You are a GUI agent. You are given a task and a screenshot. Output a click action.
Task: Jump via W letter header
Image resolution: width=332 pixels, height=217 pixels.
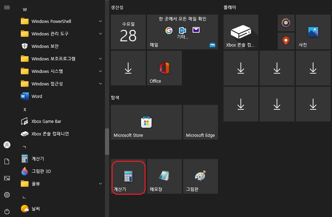click(x=25, y=9)
